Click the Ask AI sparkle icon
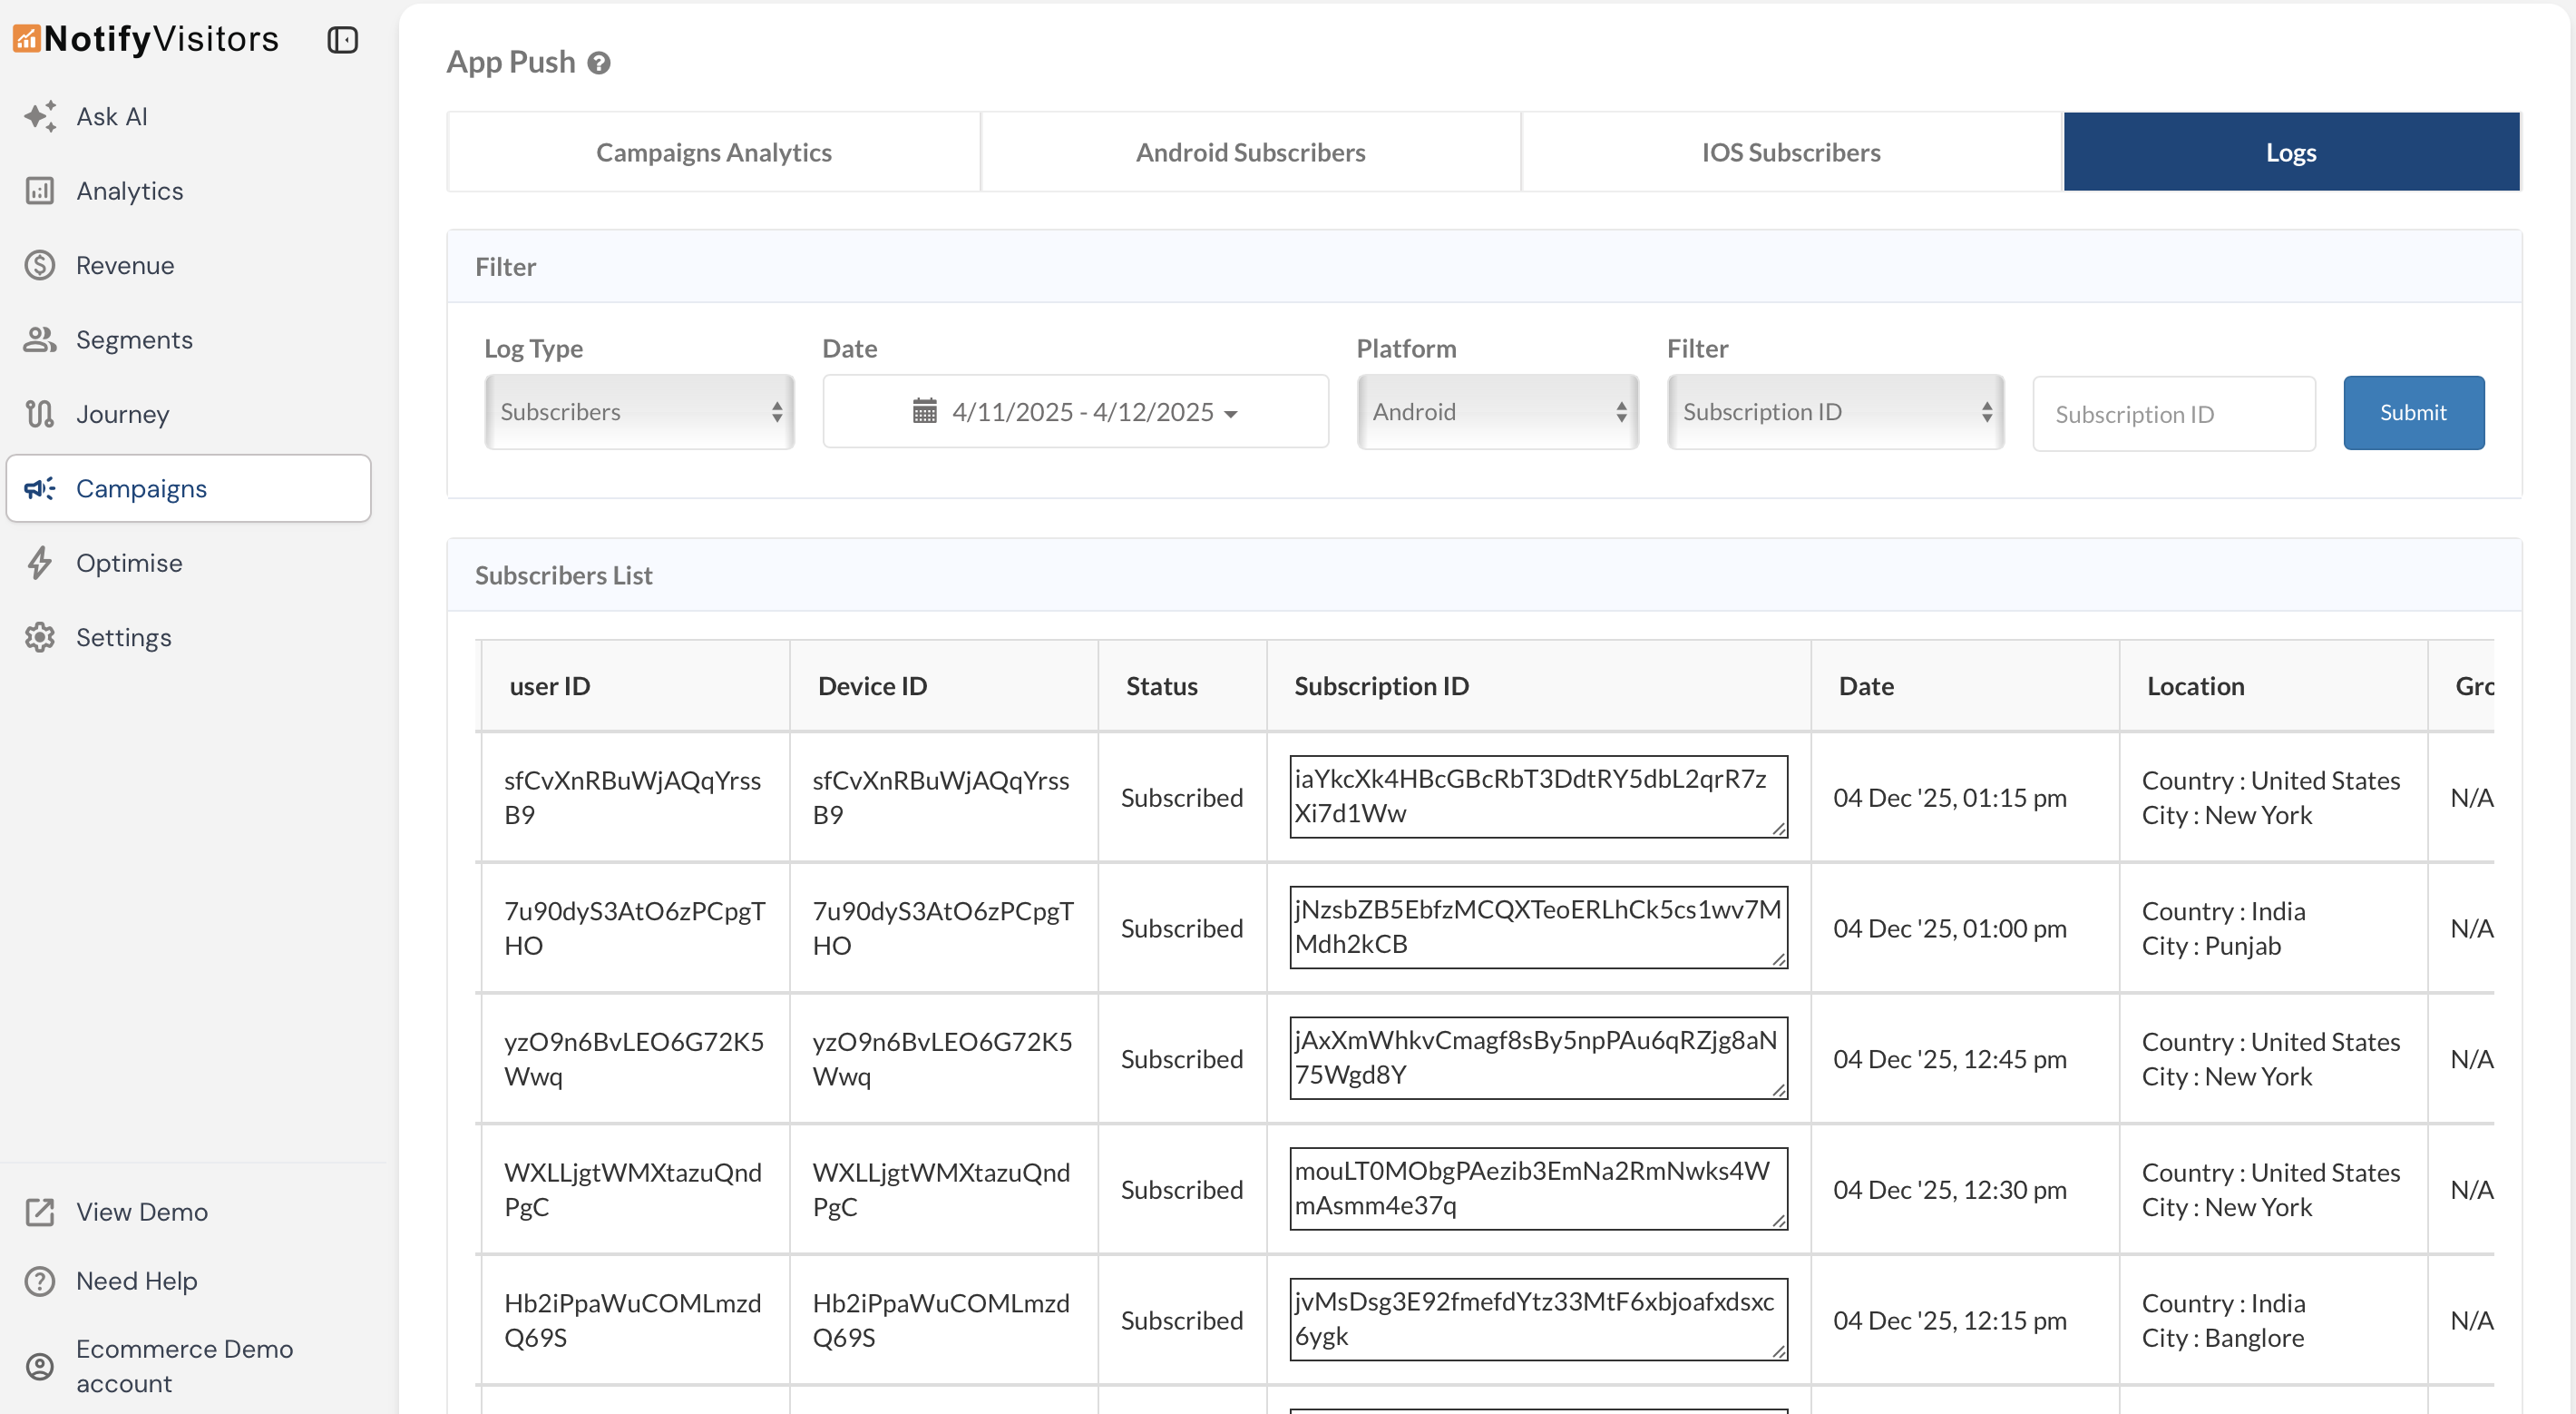The height and width of the screenshot is (1414, 2576). (40, 116)
